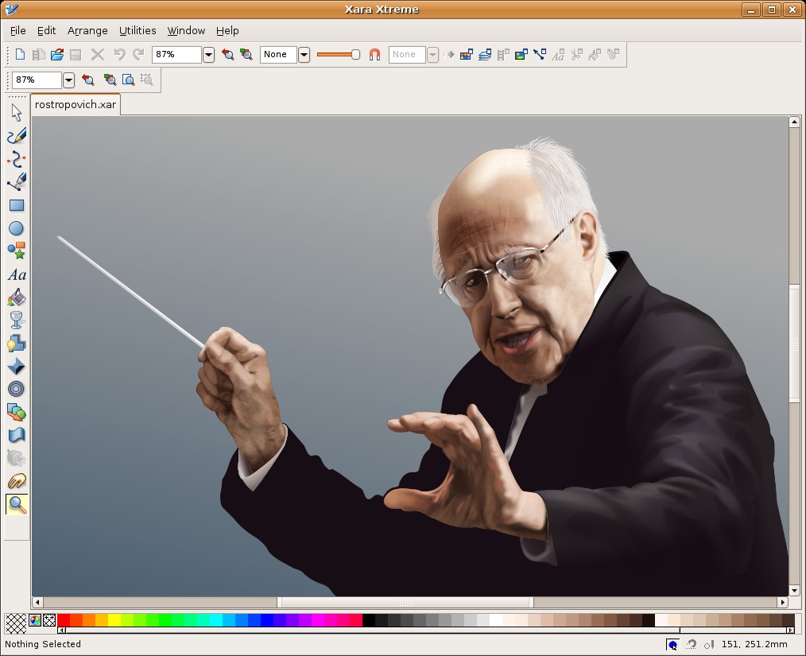Click the vertical scrollbar up arrow
806x656 pixels.
point(794,122)
